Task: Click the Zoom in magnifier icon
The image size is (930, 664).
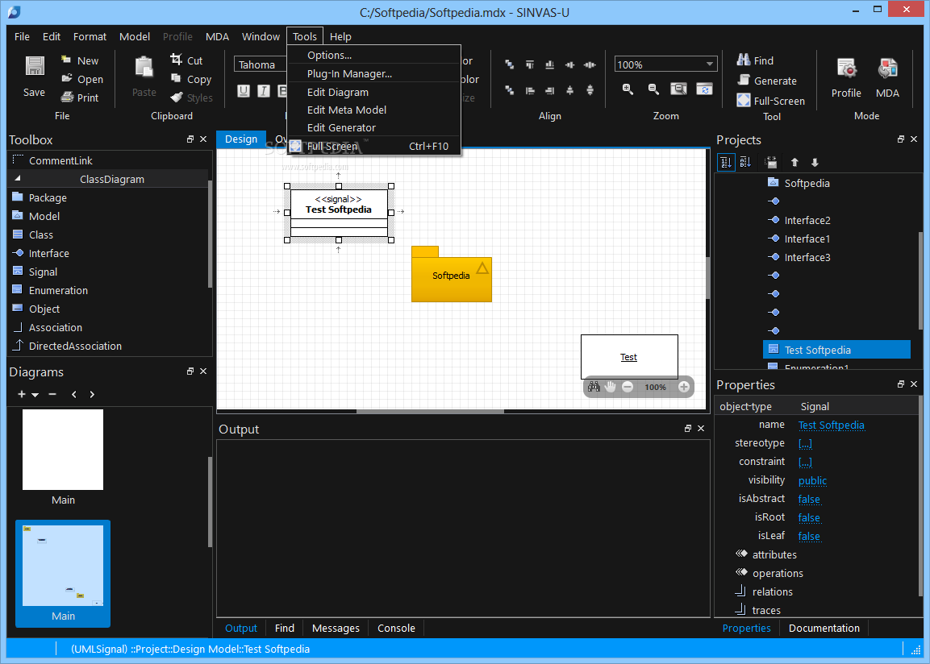Action: coord(628,89)
